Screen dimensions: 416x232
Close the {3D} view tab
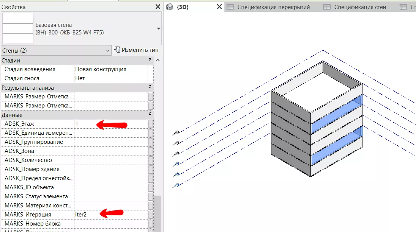pos(219,7)
